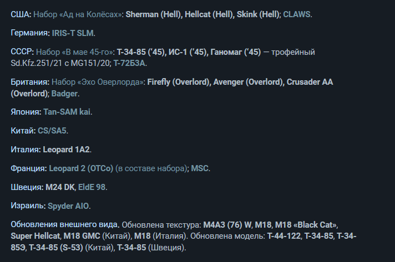Screen dimensions: 395x262
Task: Click the Leopard 1A2 text
Action: click(x=66, y=150)
